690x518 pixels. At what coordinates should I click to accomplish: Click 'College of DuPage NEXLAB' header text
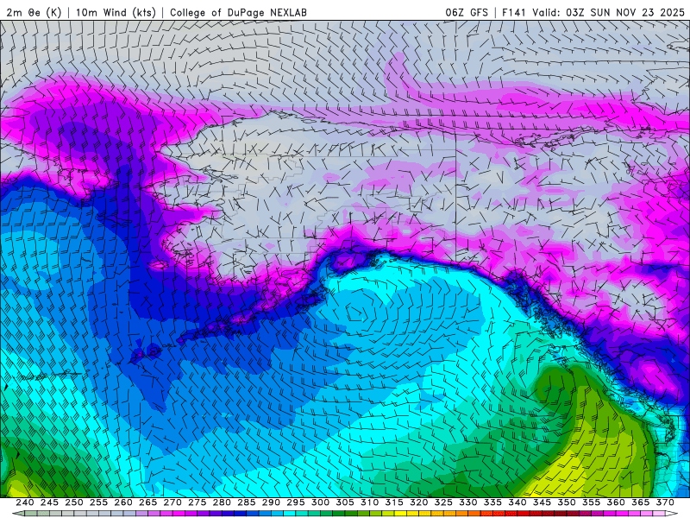tap(238, 12)
